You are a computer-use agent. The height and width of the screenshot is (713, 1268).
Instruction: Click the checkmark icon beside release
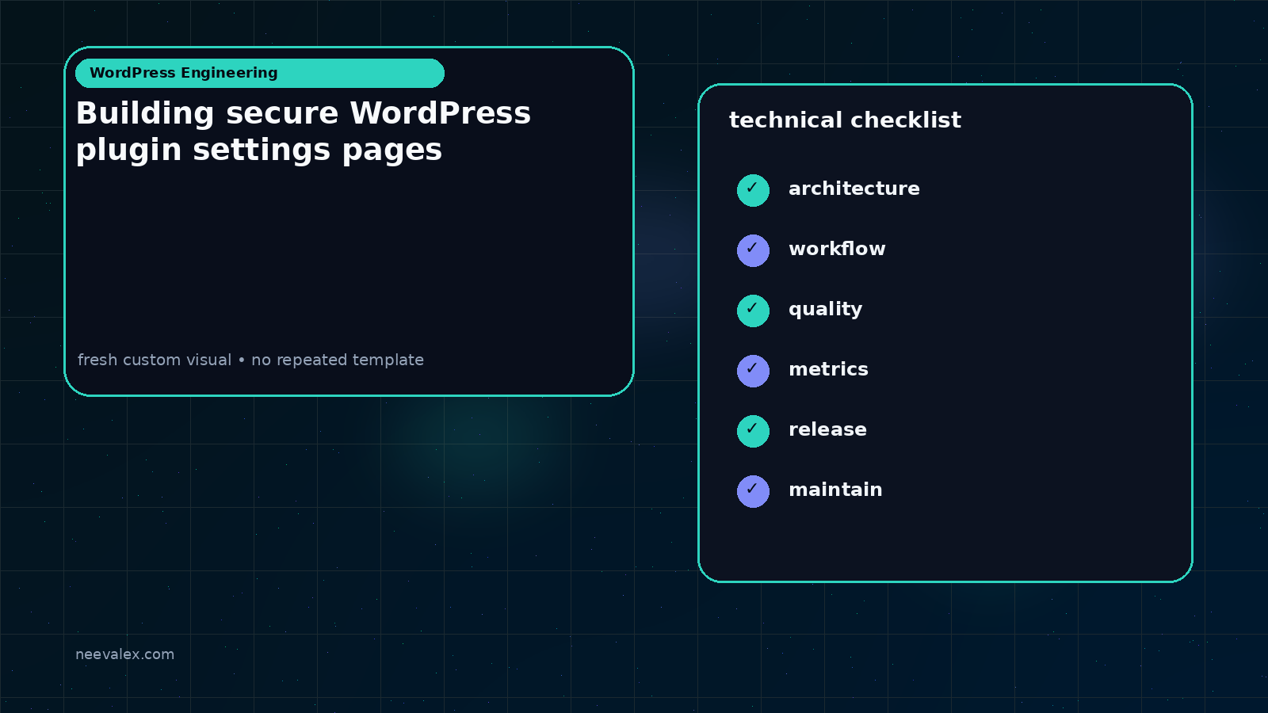coord(753,431)
